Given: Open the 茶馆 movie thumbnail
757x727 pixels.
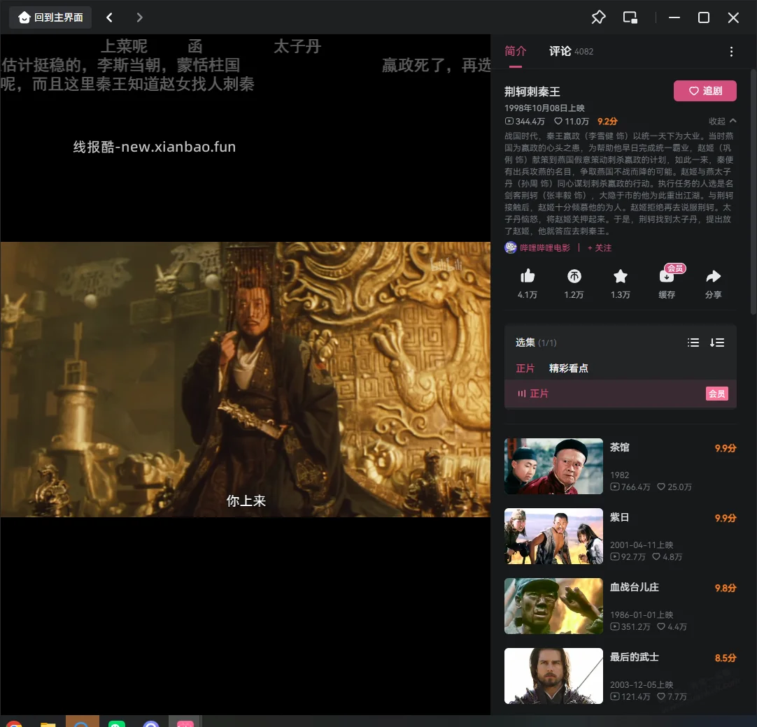Looking at the screenshot, I should pyautogui.click(x=553, y=466).
